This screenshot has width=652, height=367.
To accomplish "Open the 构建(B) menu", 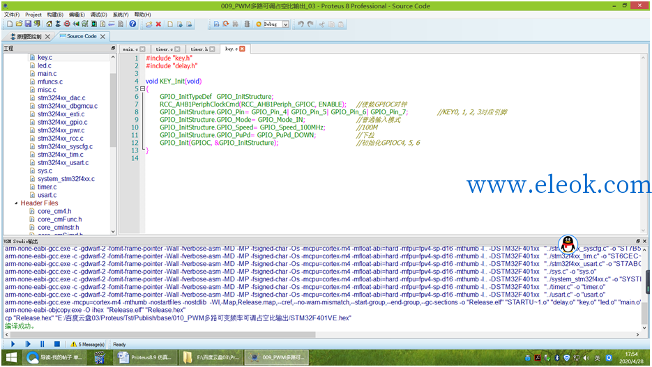I will click(55, 15).
